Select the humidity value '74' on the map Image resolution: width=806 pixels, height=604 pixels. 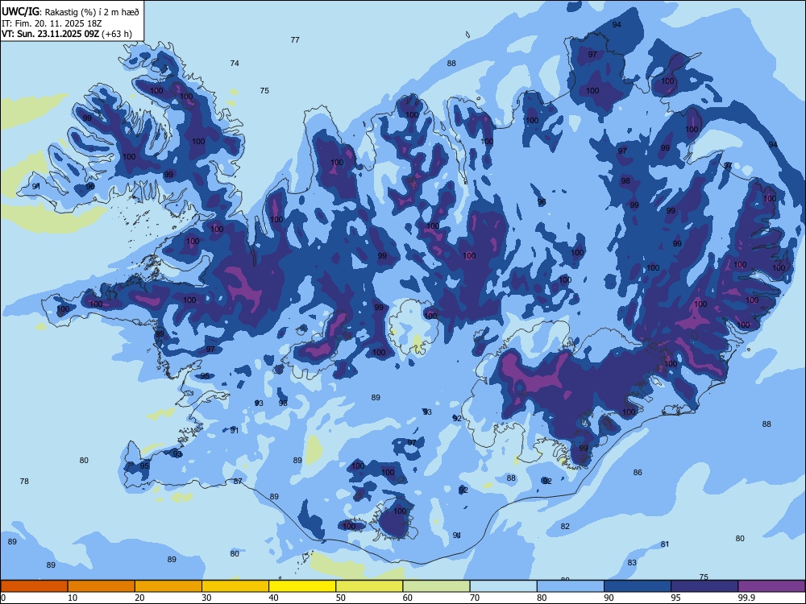[235, 64]
